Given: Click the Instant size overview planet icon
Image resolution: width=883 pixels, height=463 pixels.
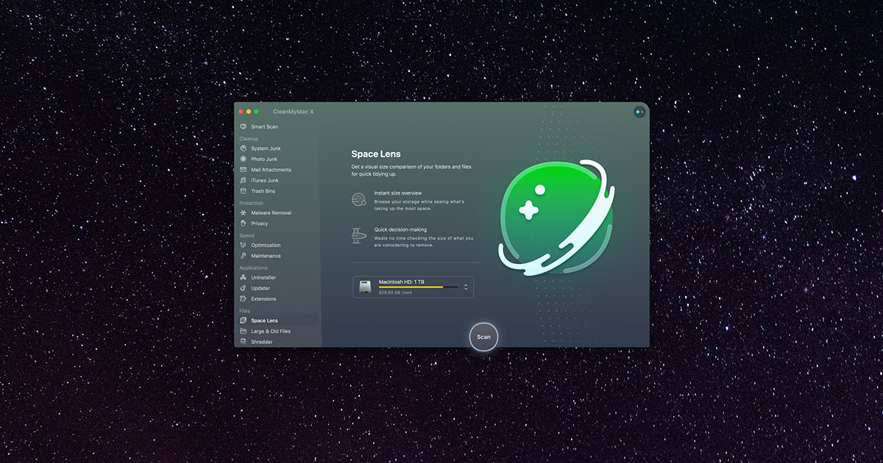Looking at the screenshot, I should click(x=359, y=199).
